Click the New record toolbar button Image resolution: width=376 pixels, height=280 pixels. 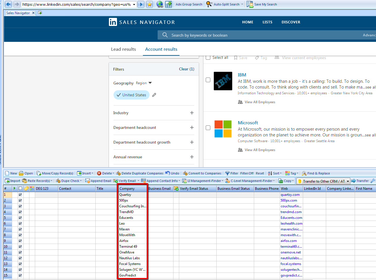click(11, 173)
